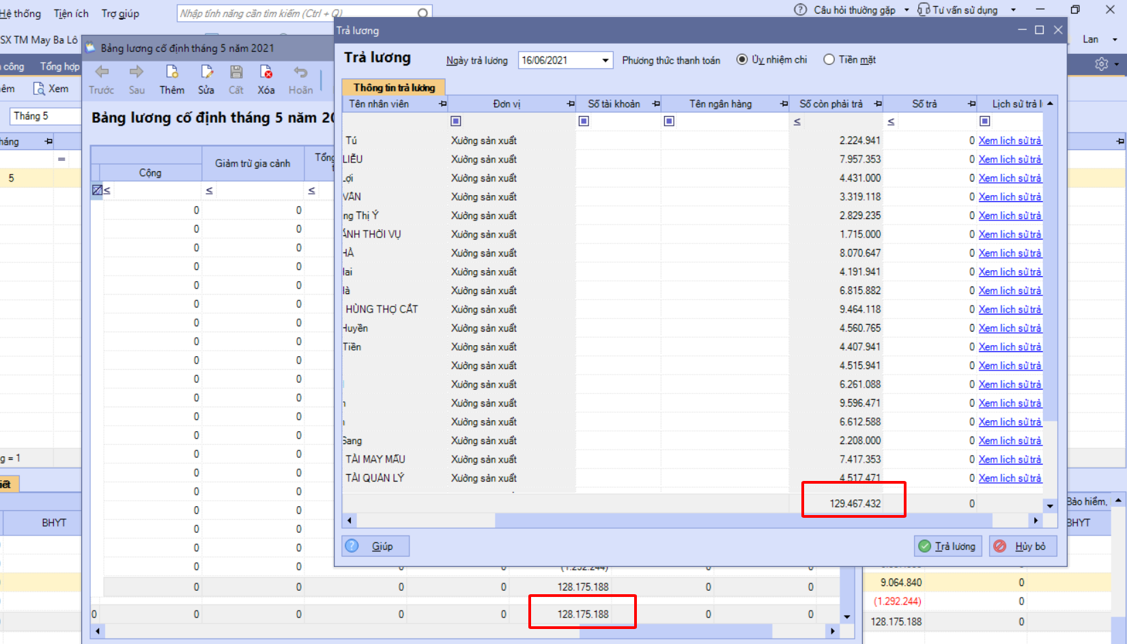Select Ủy nhiệm chi payment method
Viewport: 1127px width, 644px height.
[x=742, y=59]
